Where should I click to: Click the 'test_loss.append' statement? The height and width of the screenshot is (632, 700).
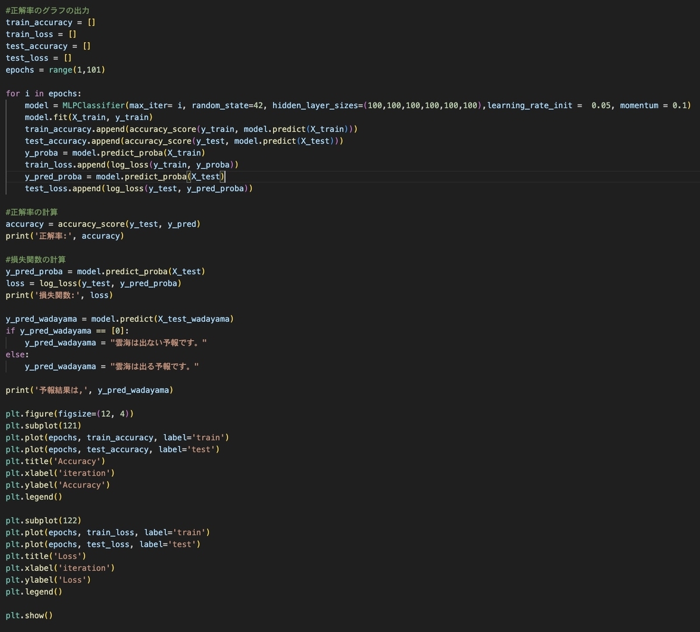point(138,188)
